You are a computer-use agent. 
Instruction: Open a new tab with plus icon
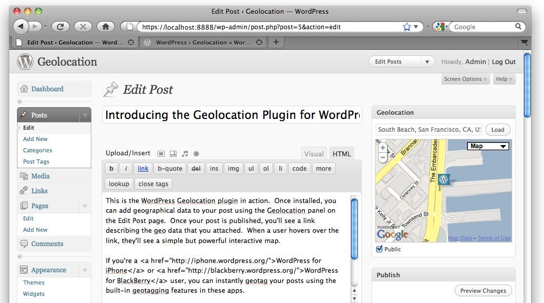pyautogui.click(x=276, y=42)
